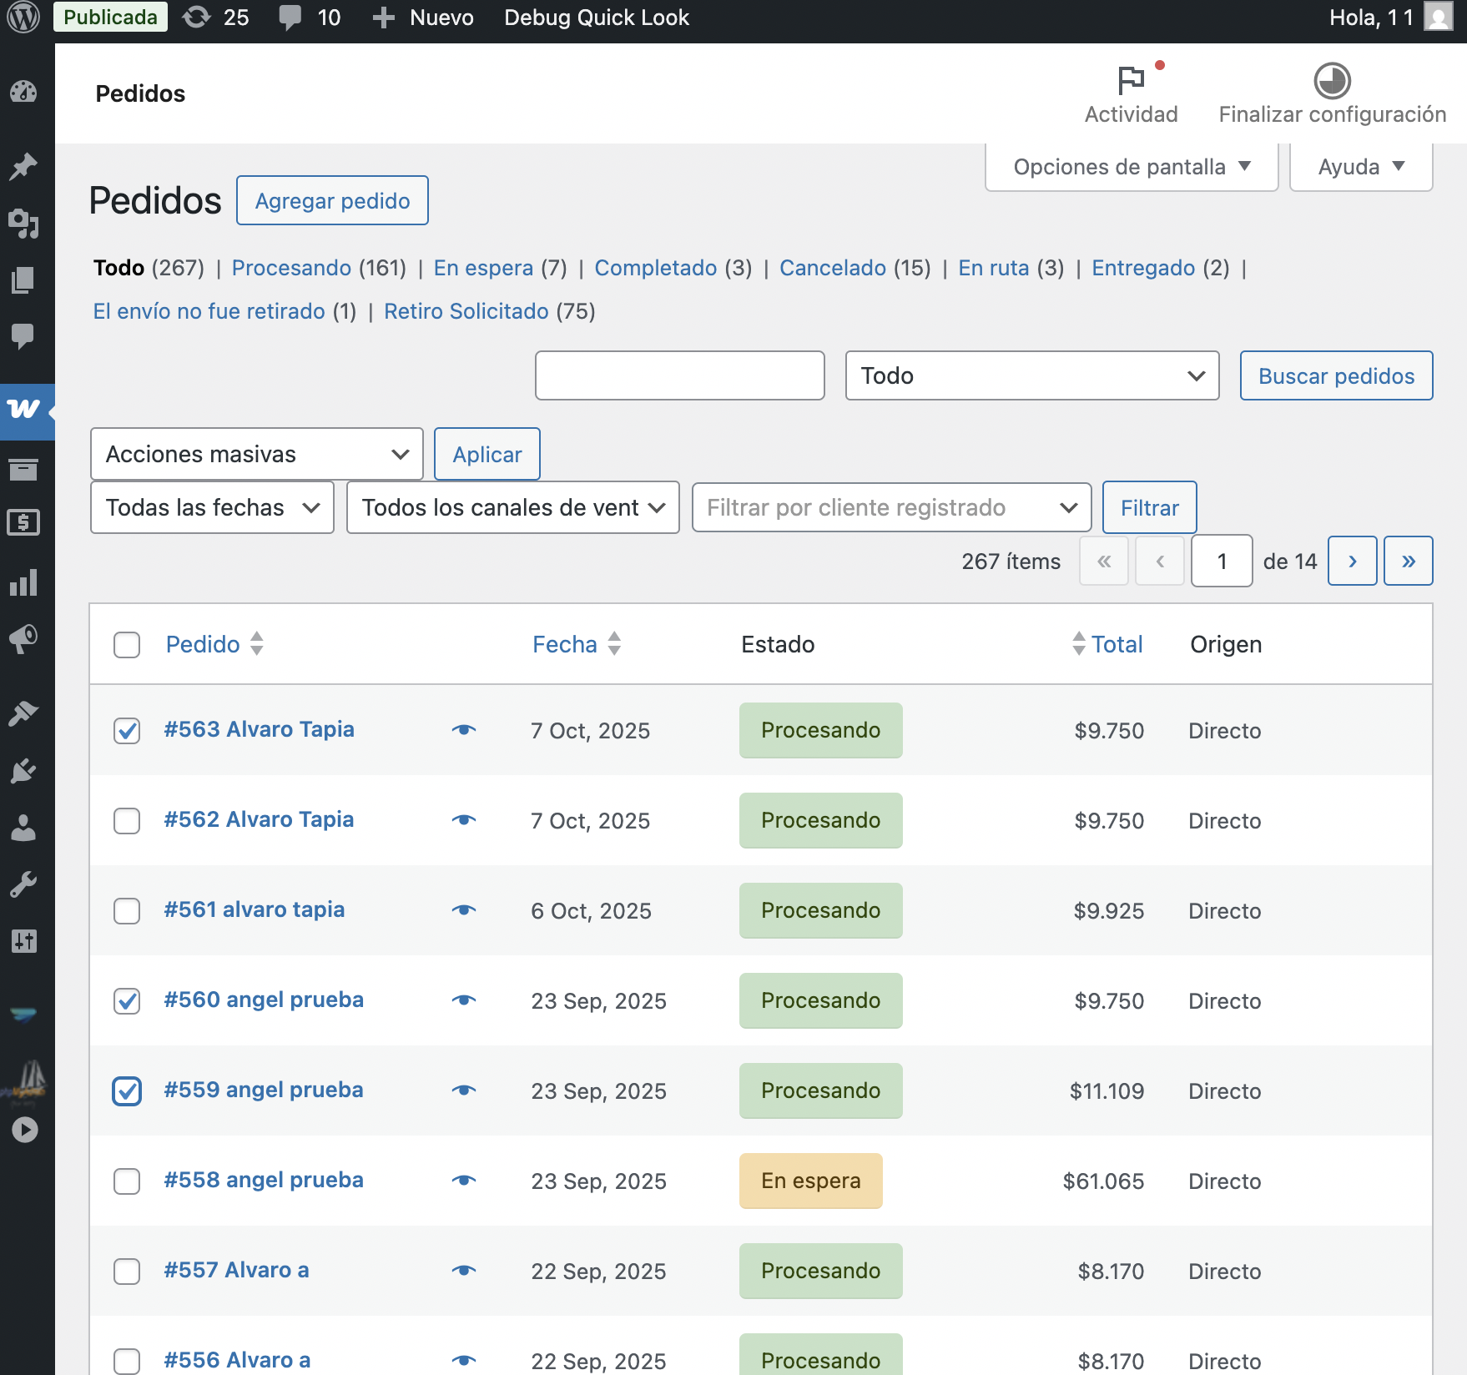Image resolution: width=1467 pixels, height=1375 pixels.
Task: Open the Marketing megaphone sidebar icon
Action: 23,639
